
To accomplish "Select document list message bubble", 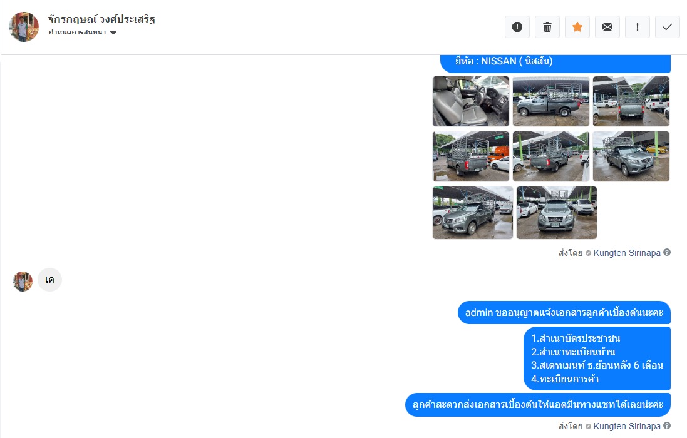I will point(597,359).
